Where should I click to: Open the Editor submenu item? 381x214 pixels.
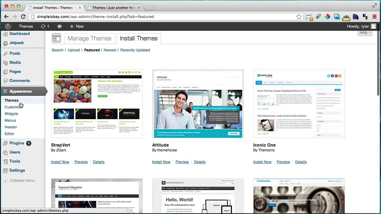pyautogui.click(x=9, y=134)
